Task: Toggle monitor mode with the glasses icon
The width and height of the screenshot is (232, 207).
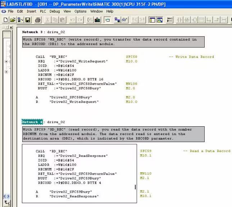Action: click(124, 20)
